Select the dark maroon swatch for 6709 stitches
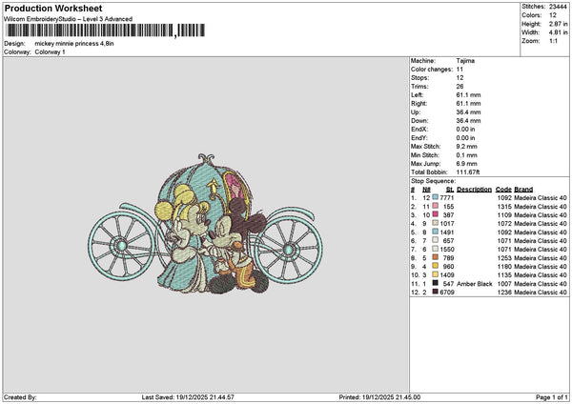 click(436, 293)
